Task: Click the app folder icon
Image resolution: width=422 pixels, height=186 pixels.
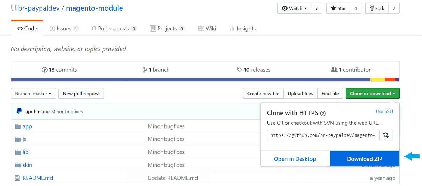Action: pyautogui.click(x=18, y=126)
